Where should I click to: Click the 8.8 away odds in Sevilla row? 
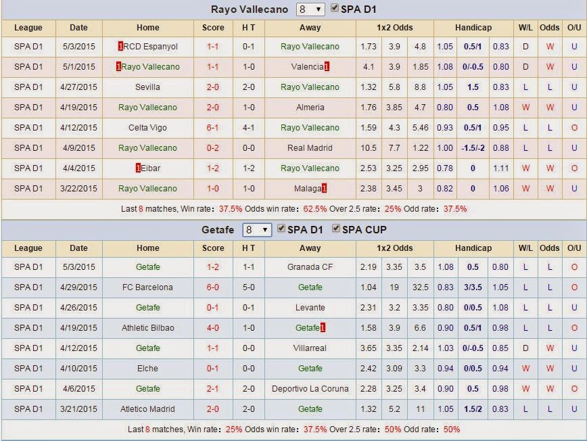[420, 87]
